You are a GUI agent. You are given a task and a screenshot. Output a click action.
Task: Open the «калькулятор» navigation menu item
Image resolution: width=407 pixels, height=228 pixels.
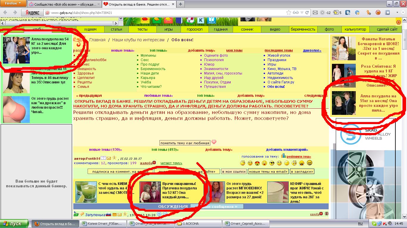355,29
